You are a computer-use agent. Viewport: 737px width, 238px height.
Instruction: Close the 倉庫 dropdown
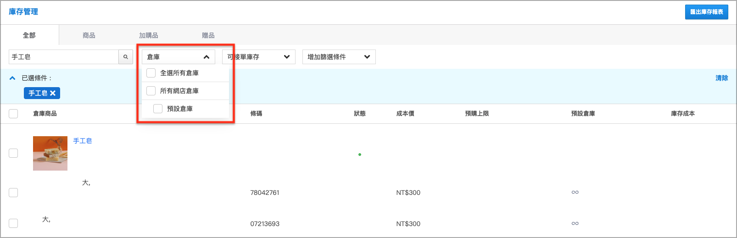point(179,57)
